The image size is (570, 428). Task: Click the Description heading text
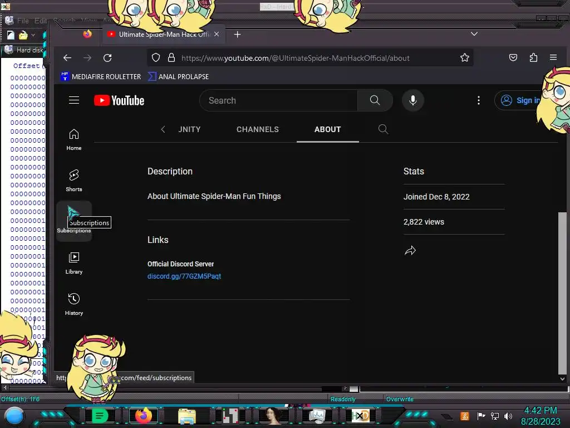[170, 172]
